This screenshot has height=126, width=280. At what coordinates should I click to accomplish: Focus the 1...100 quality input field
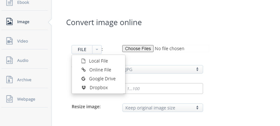[162, 89]
